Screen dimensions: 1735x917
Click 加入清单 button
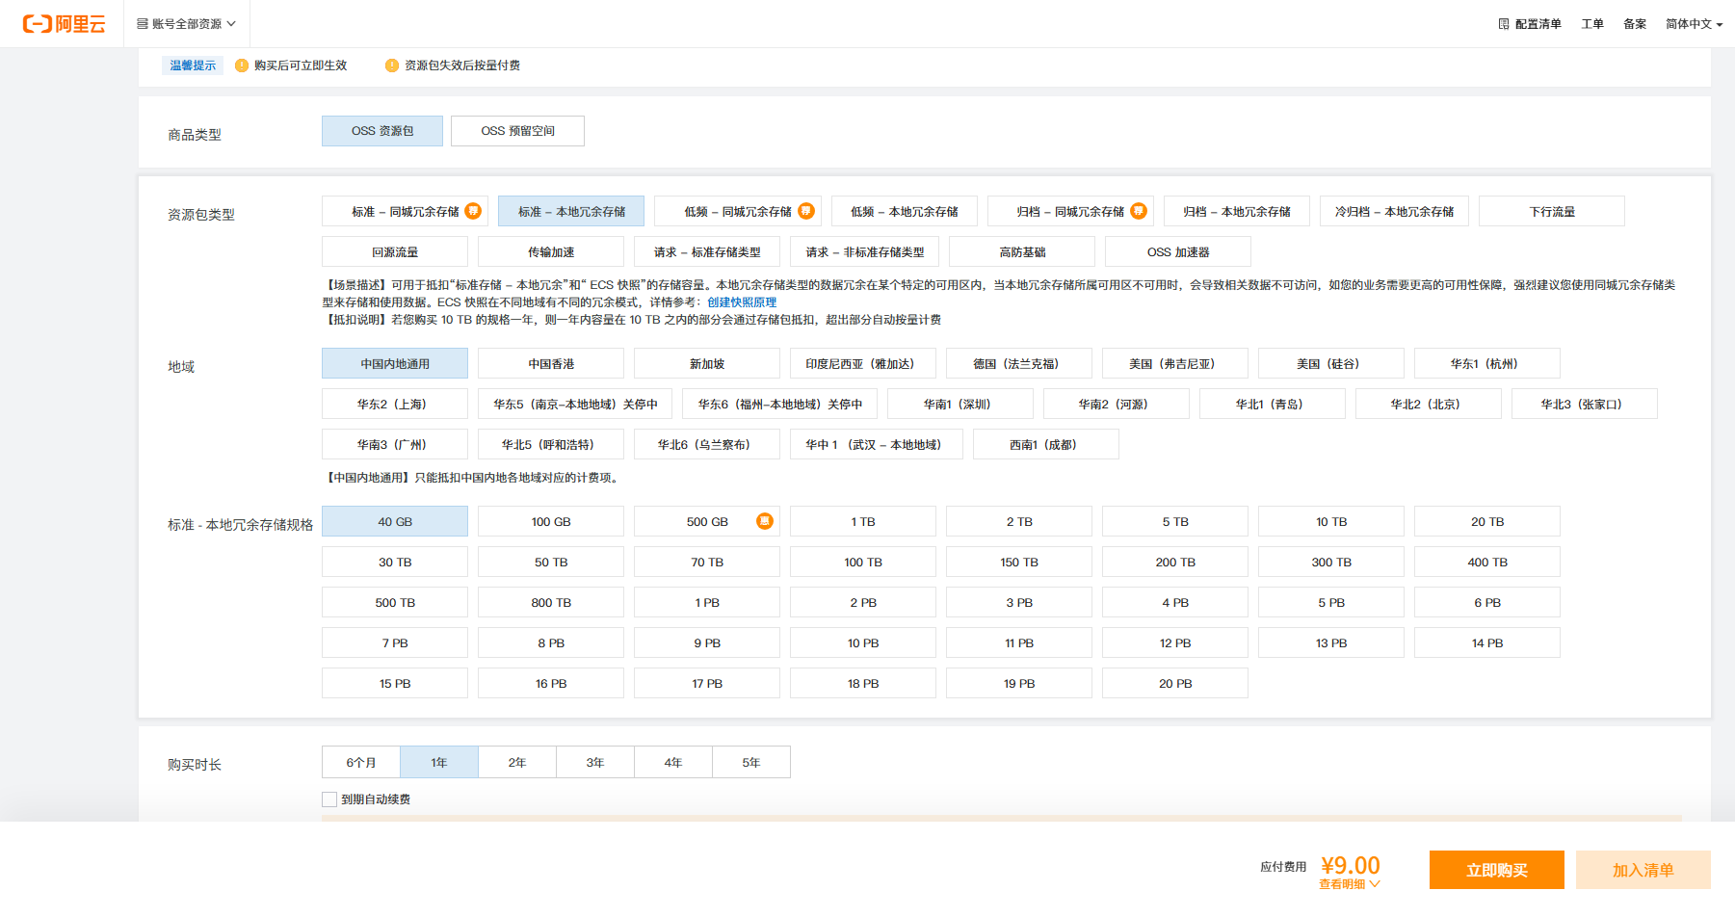[1643, 870]
